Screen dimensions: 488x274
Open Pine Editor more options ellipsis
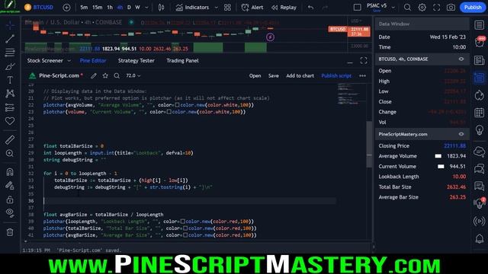click(362, 75)
